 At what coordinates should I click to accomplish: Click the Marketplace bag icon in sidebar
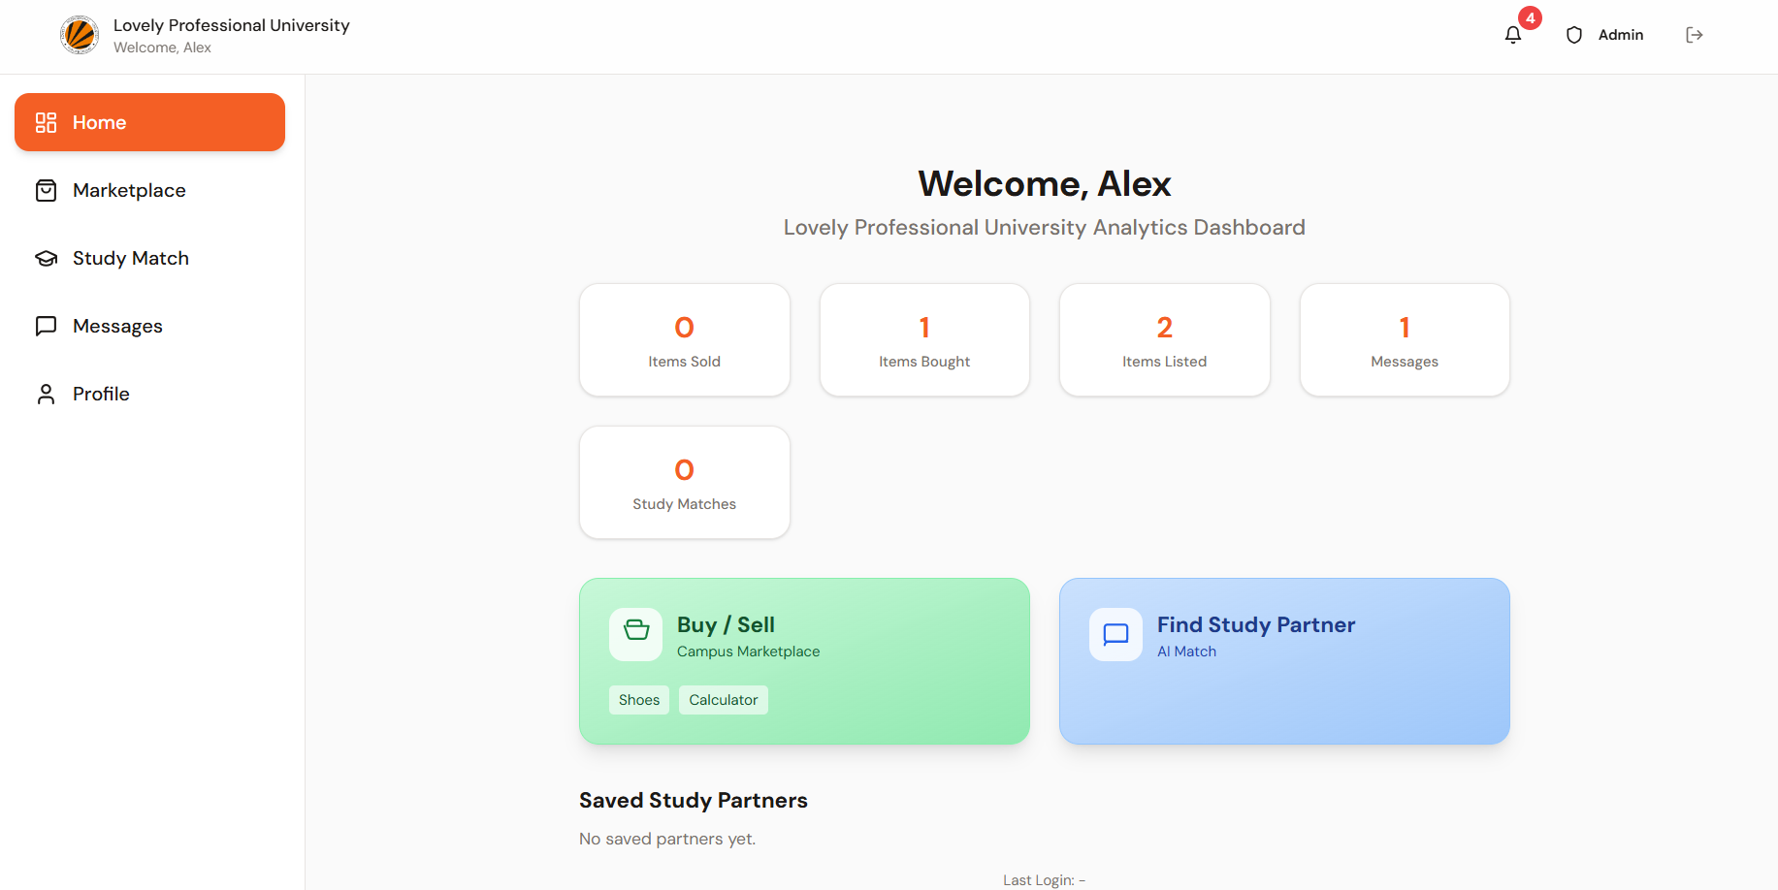click(x=46, y=190)
